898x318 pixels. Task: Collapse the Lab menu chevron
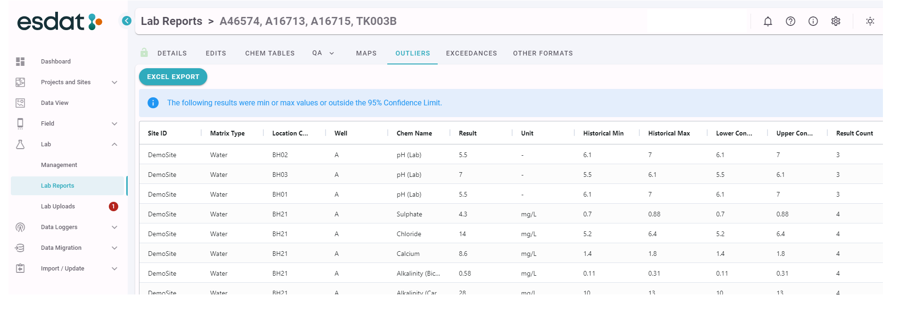tap(114, 144)
